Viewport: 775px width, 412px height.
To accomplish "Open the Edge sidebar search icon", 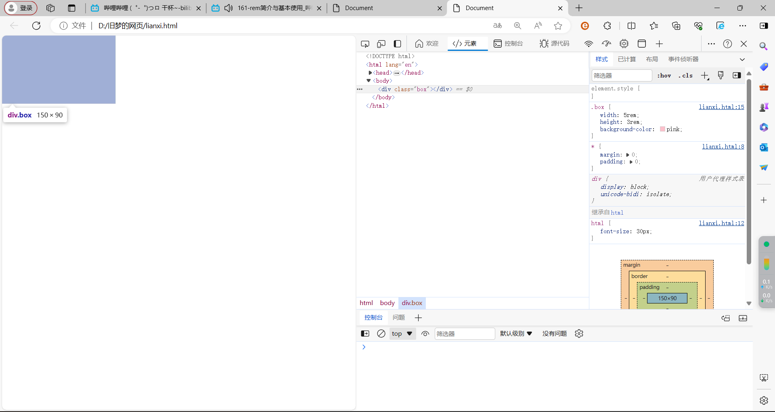I will click(764, 46).
